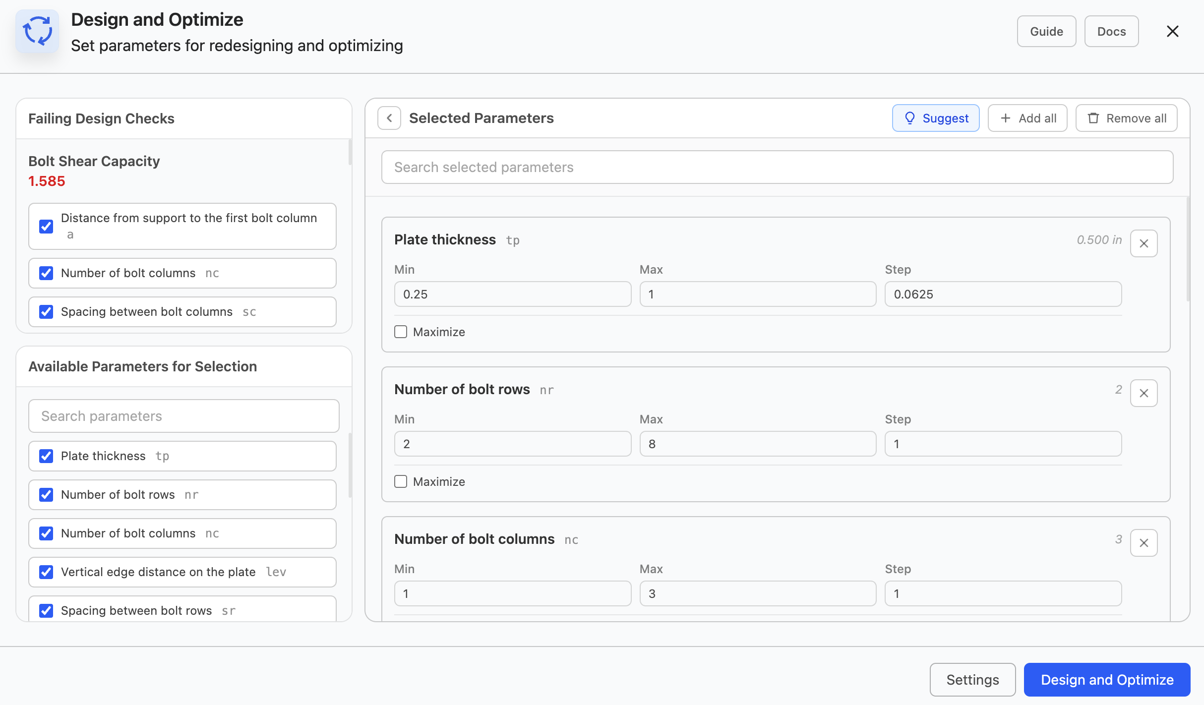Uncheck Vertical edge distance on the plate lev
The width and height of the screenshot is (1204, 705).
46,572
